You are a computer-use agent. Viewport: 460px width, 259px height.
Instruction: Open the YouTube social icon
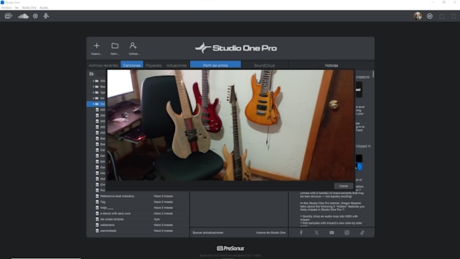331,233
